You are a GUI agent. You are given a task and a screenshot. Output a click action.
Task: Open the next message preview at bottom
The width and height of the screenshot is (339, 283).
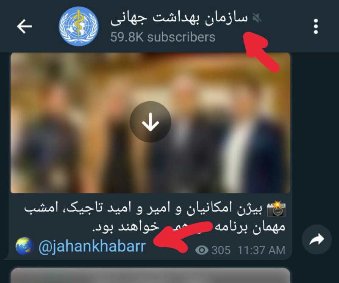(150, 275)
